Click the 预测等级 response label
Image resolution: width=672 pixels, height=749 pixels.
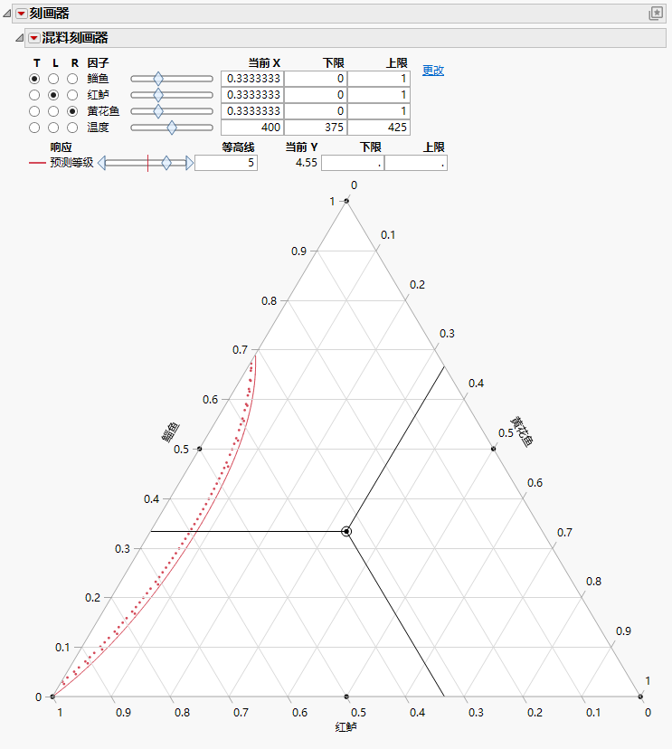(x=71, y=163)
